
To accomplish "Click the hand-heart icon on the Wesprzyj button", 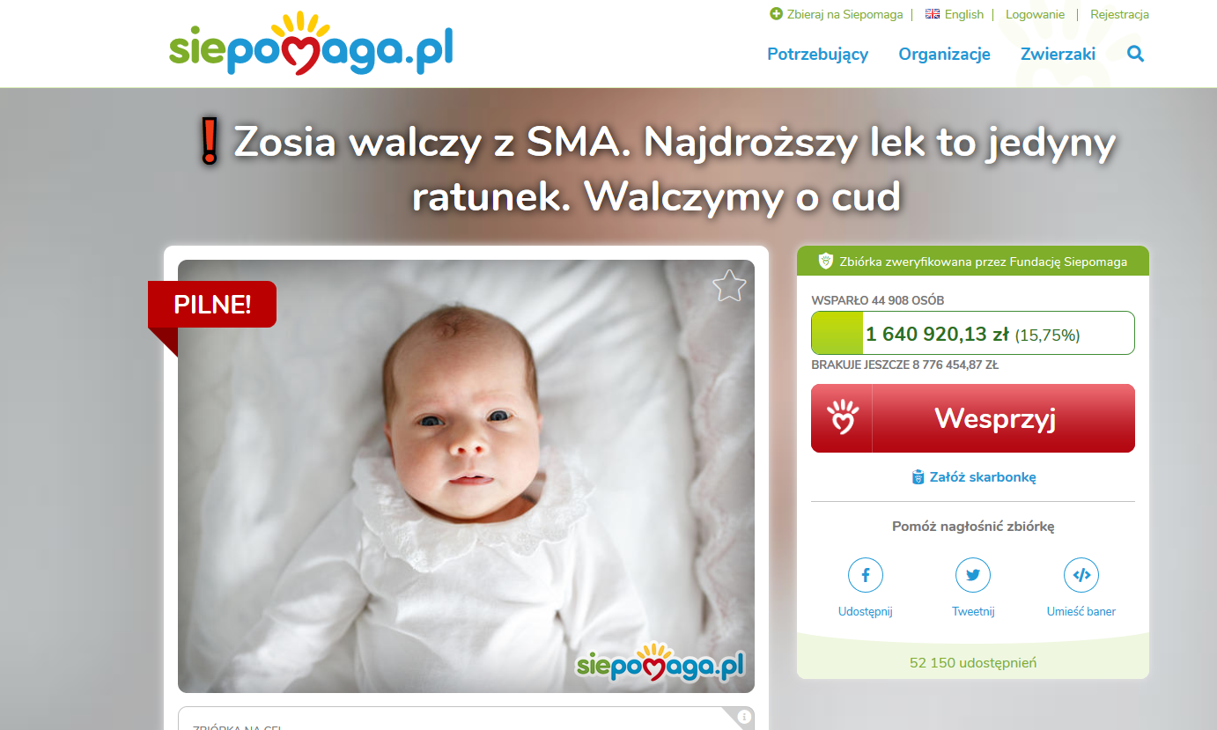I will tap(843, 417).
